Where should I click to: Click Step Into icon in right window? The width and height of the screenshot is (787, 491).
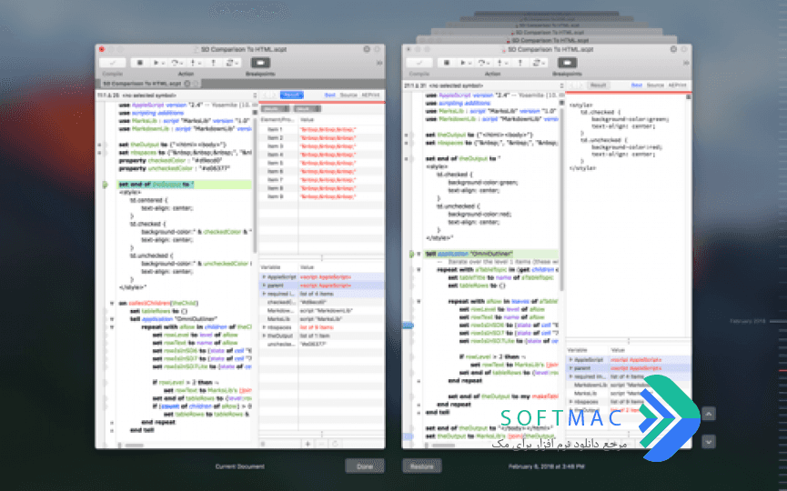501,63
